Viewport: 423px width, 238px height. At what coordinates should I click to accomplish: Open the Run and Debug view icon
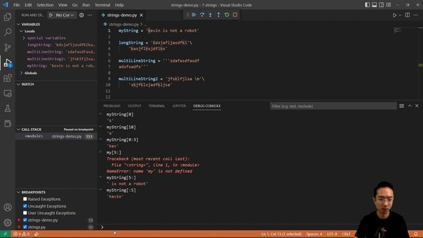tap(7, 63)
